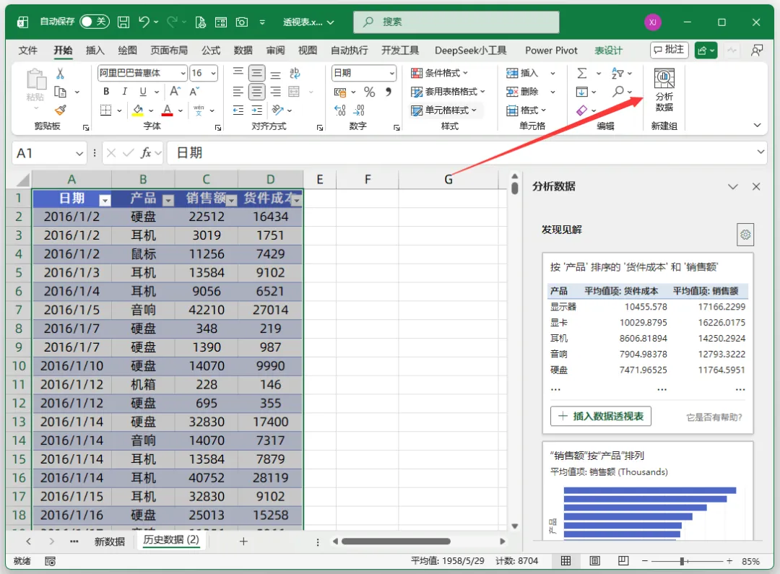Click the Save icon in the title bar

(123, 22)
